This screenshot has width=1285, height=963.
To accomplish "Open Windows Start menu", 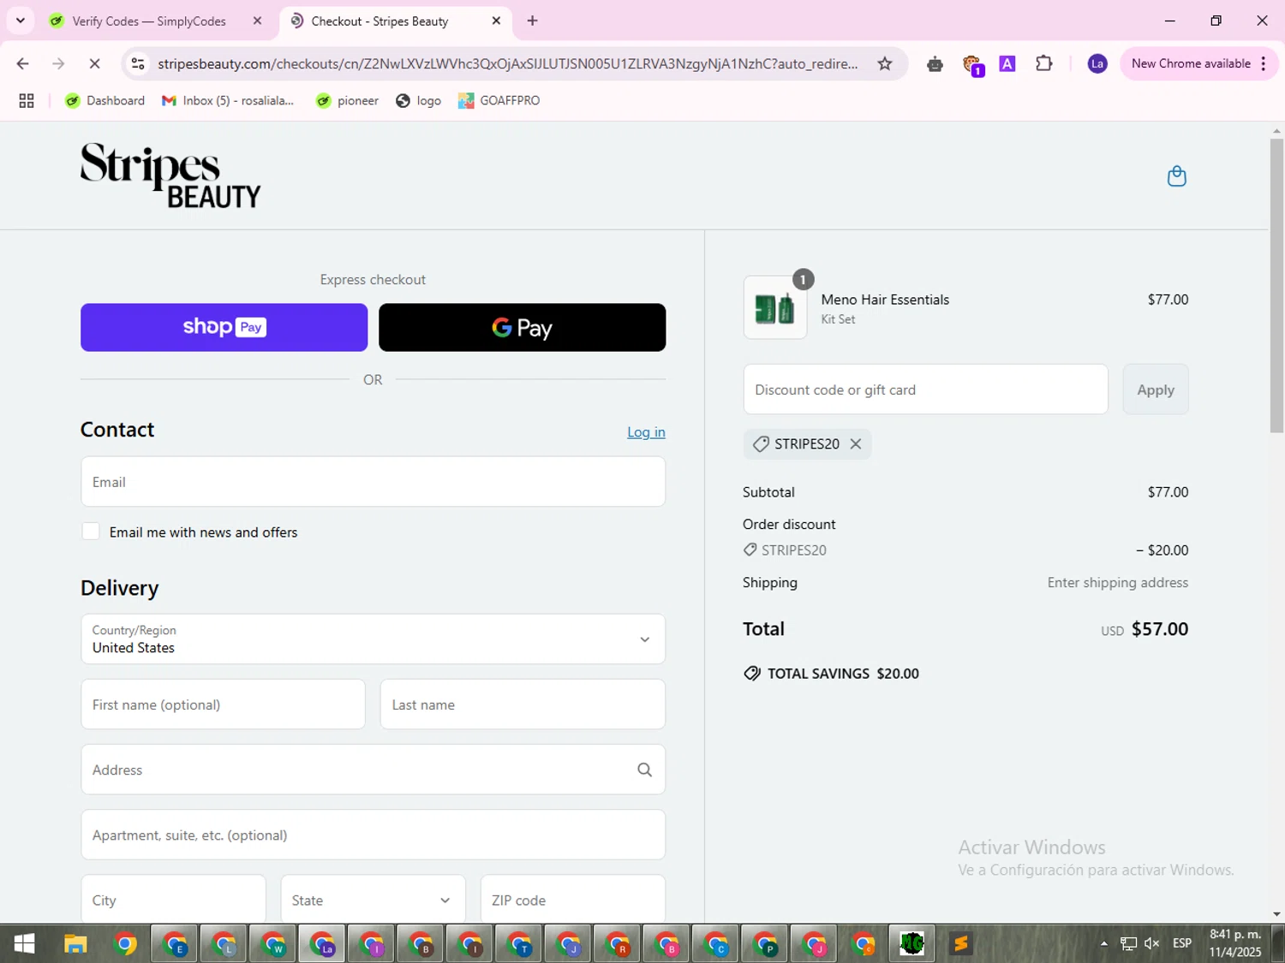I will (x=24, y=943).
